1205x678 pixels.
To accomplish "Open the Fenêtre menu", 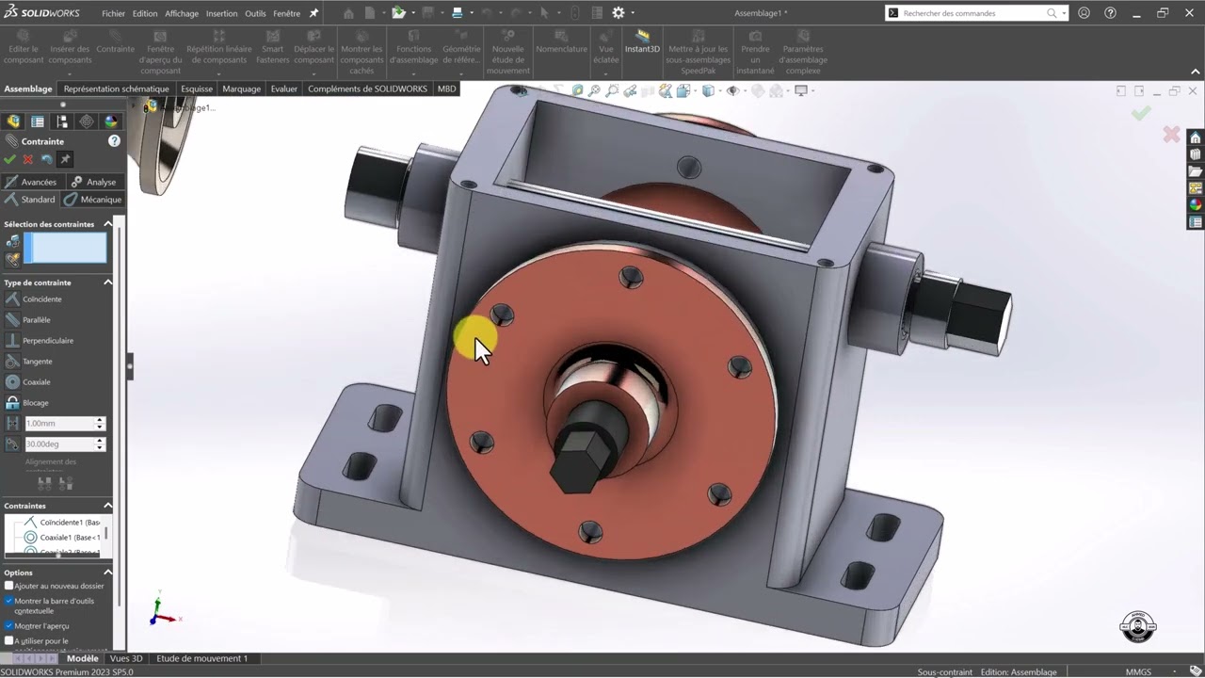I will pyautogui.click(x=286, y=14).
